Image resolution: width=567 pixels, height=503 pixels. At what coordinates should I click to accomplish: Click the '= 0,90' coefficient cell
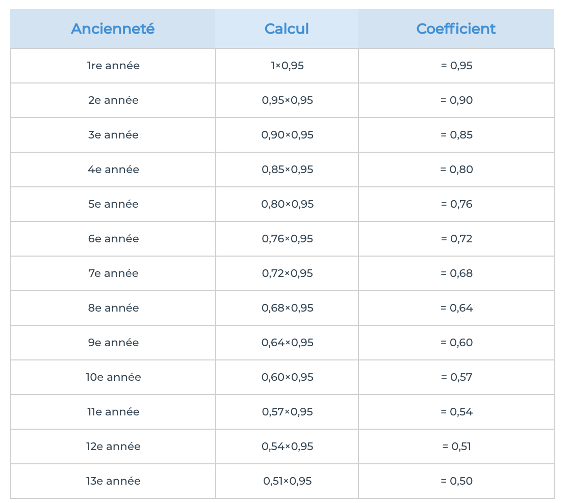(x=456, y=100)
